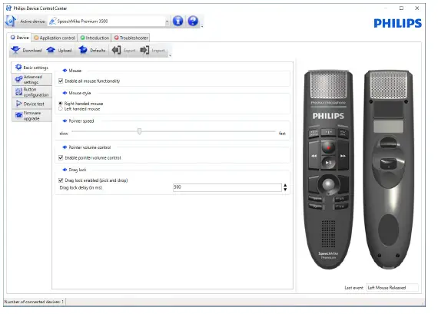Toggle Drag lock enabled checkbox
Image resolution: width=438 pixels, height=314 pixels.
coord(61,180)
